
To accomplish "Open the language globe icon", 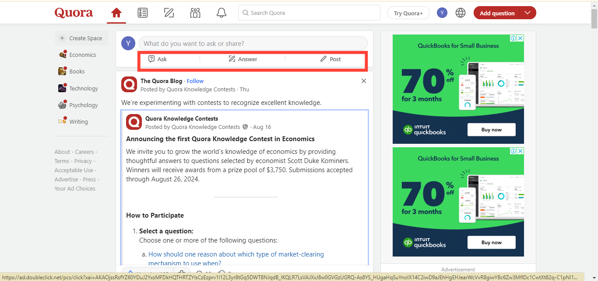I will pyautogui.click(x=460, y=13).
